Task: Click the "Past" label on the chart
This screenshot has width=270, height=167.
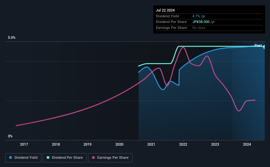Action: click(258, 45)
